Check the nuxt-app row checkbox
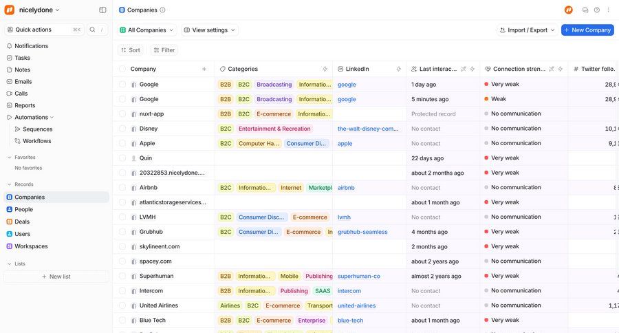The width and height of the screenshot is (619, 333). click(x=122, y=114)
